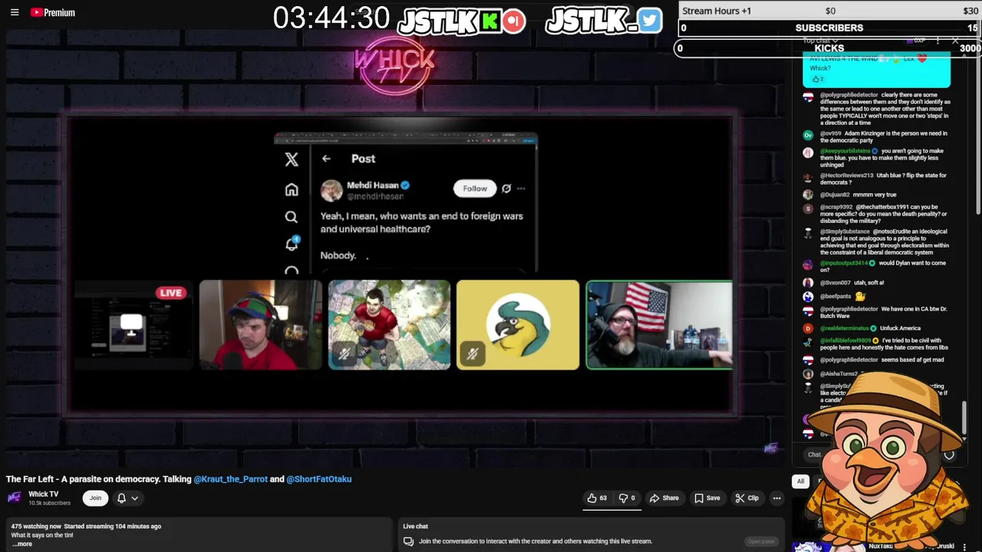Screen dimensions: 982x552
Task: Select the muted cartoon avatar participant
Action: [x=389, y=325]
